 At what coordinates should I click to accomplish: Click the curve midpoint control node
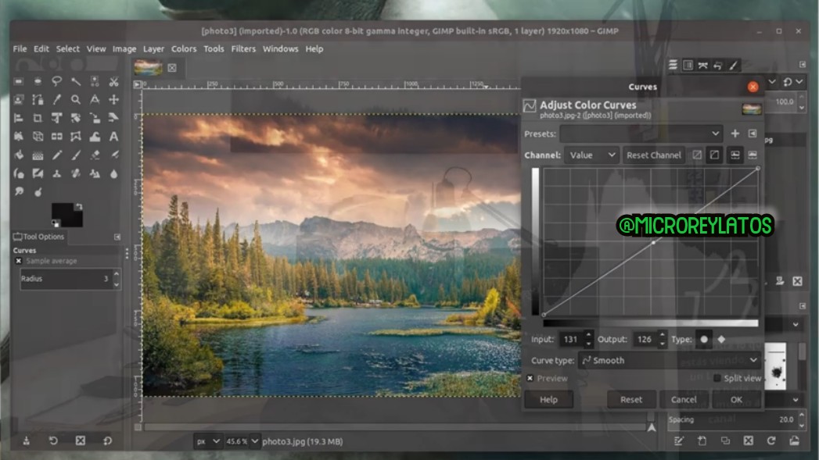point(653,243)
